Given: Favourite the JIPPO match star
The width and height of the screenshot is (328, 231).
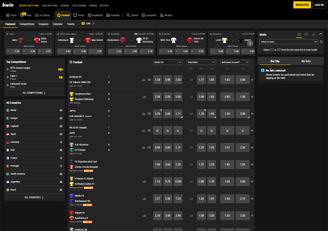Looking at the screenshot, I should click(252, 114).
